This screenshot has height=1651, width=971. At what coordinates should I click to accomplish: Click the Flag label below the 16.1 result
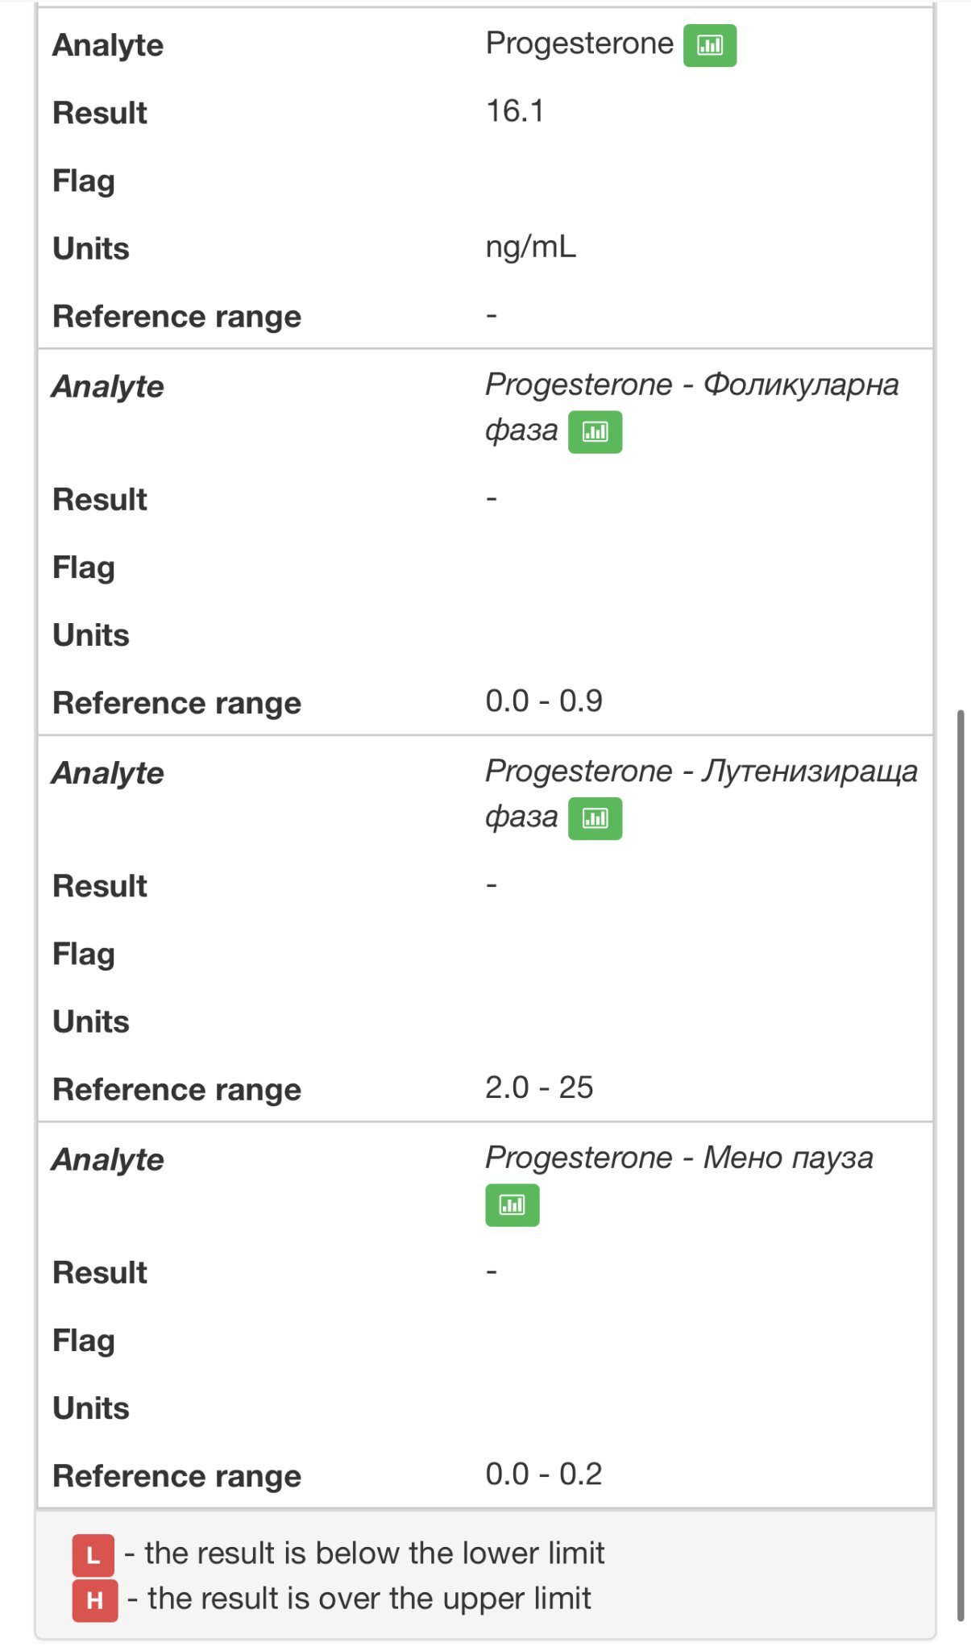pos(83,181)
